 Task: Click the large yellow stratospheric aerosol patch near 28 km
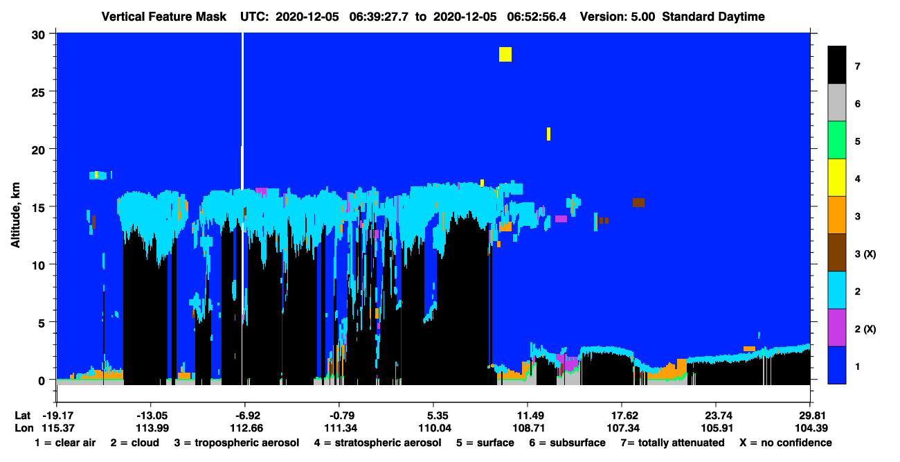(x=505, y=54)
